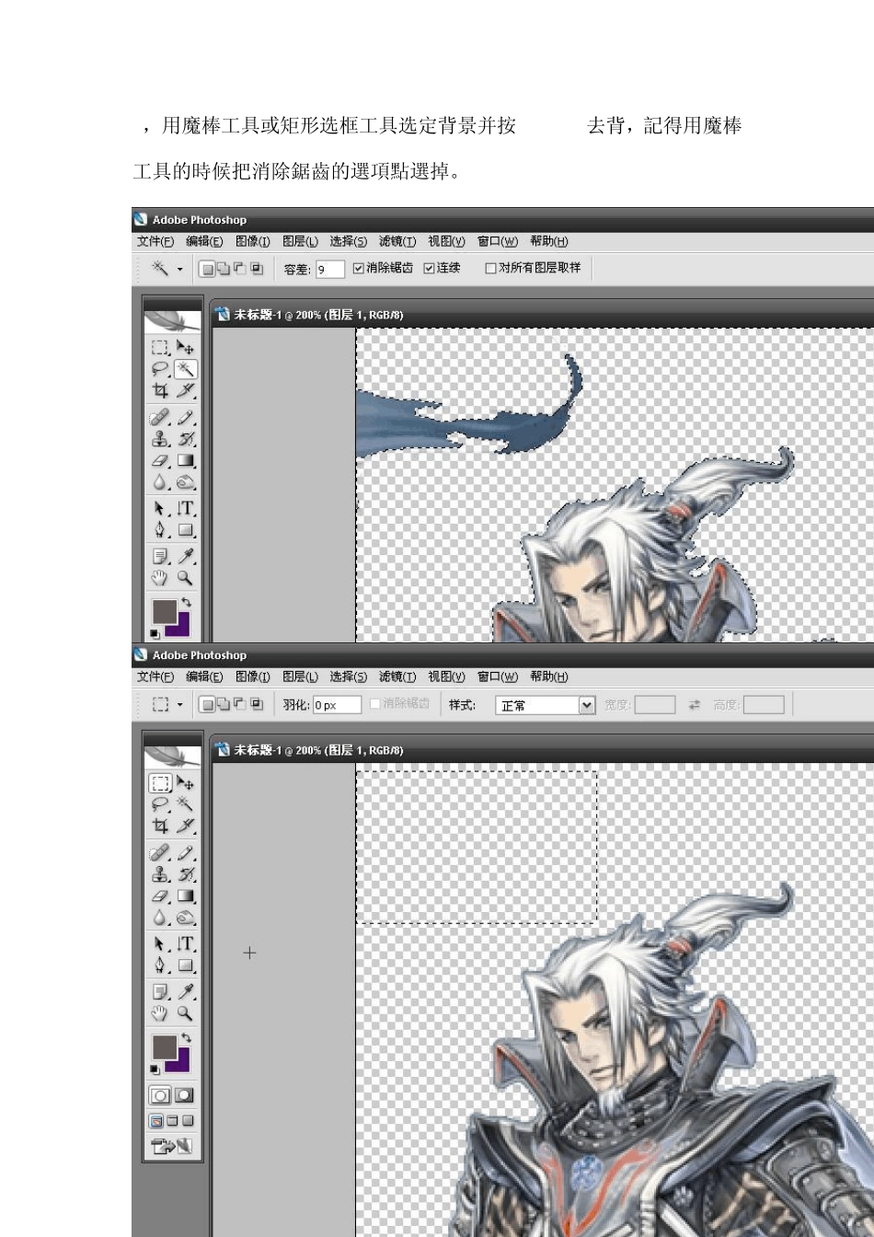Click foreground color swatch in lower toolbox
Image resolution: width=874 pixels, height=1237 pixels.
tap(164, 1046)
